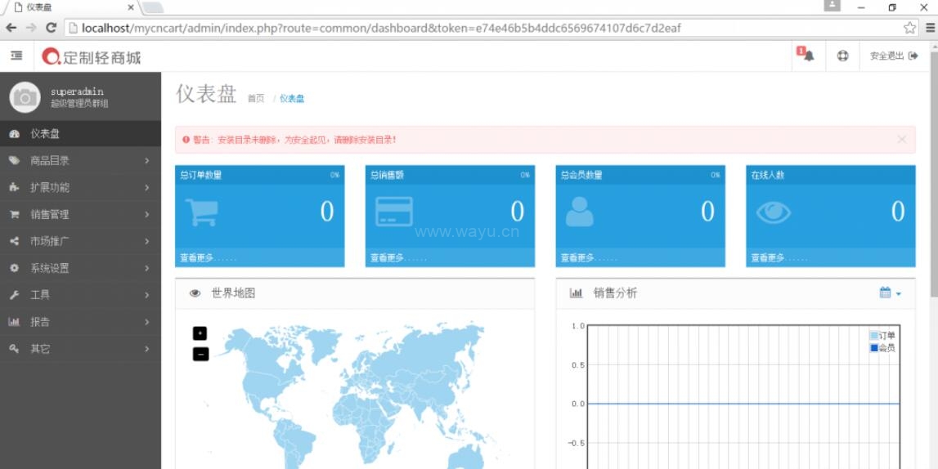Open the help lifebuoy icon
This screenshot has height=469, width=938.
(842, 56)
